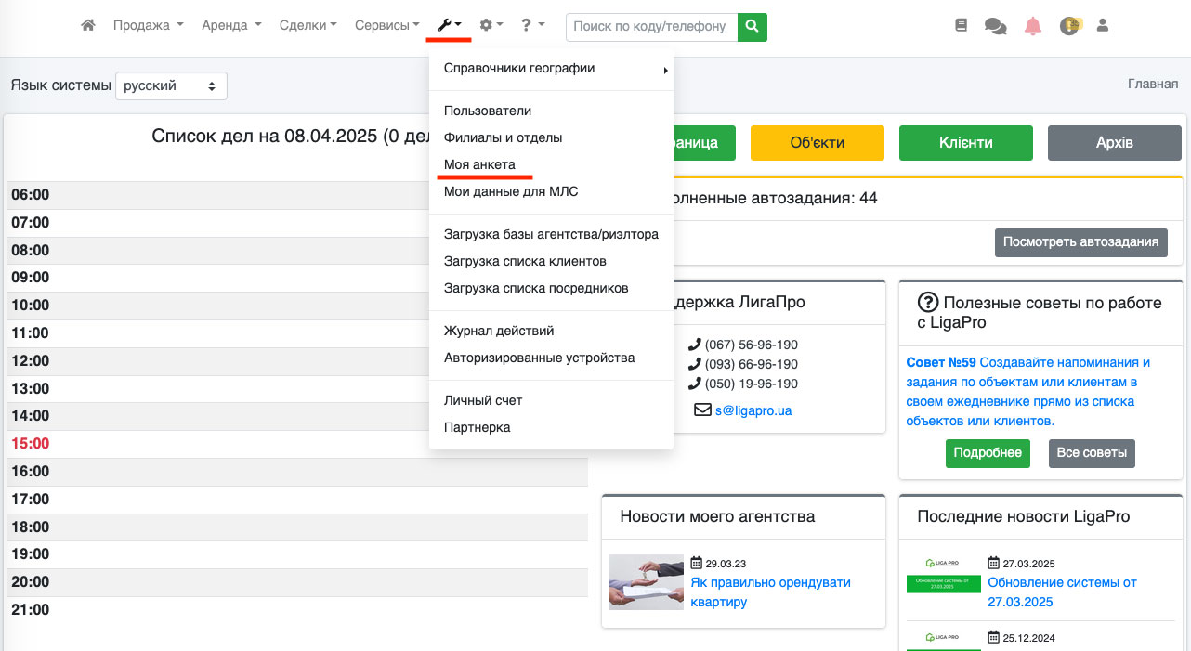The image size is (1191, 651).
Task: Open the book icon in header
Action: [x=962, y=26]
